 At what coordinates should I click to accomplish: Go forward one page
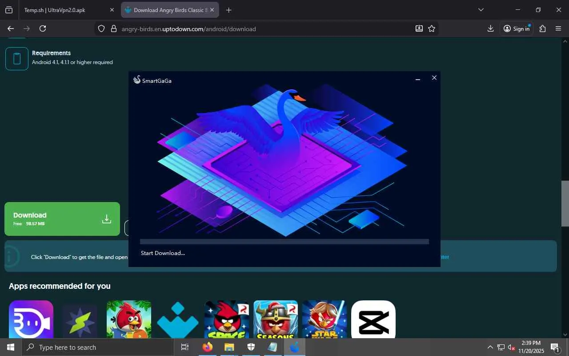pos(27,28)
